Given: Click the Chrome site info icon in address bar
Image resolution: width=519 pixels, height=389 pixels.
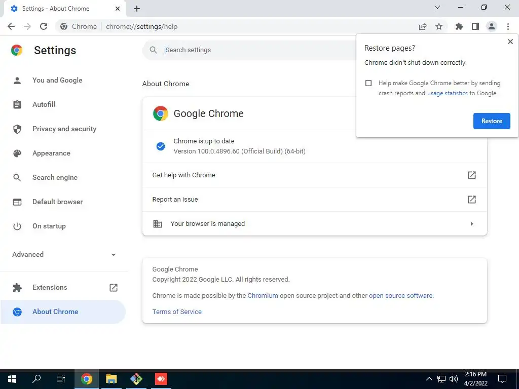Looking at the screenshot, I should point(64,26).
